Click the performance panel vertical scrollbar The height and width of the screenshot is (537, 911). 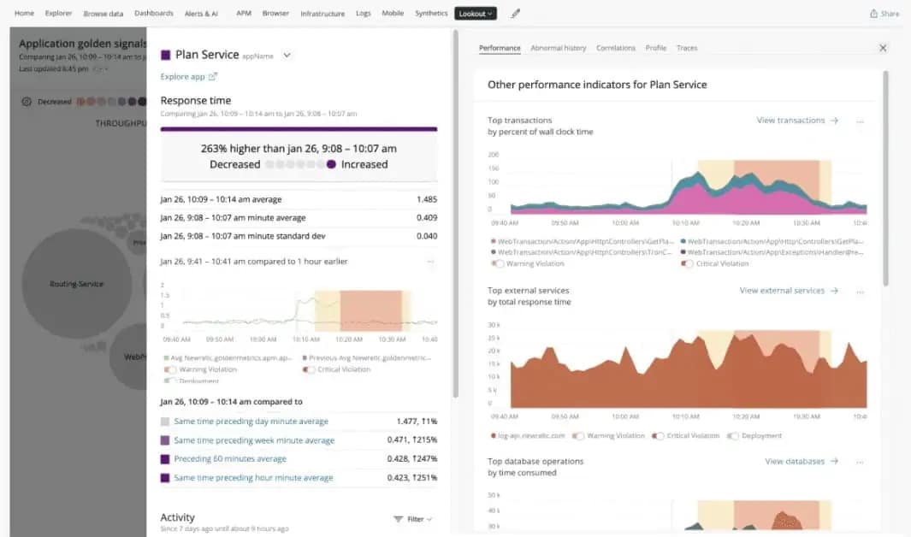pyautogui.click(x=885, y=178)
